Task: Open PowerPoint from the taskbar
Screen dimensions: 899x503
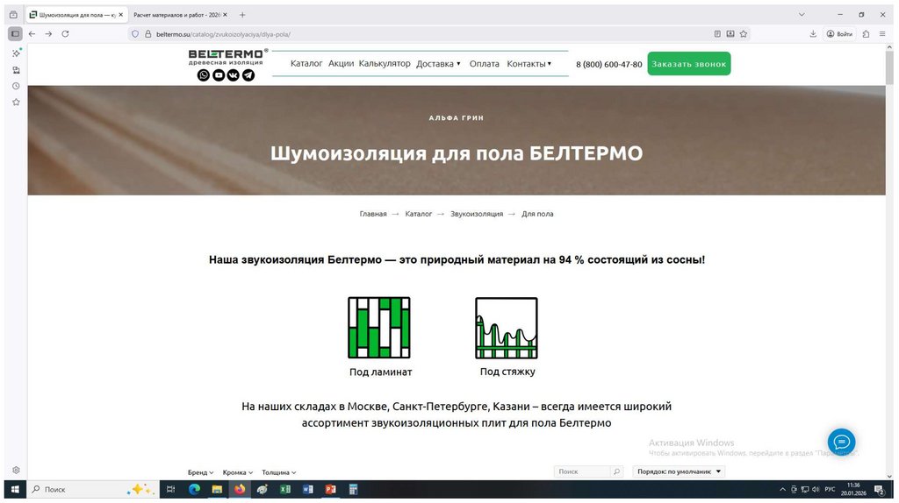Action: [330, 489]
